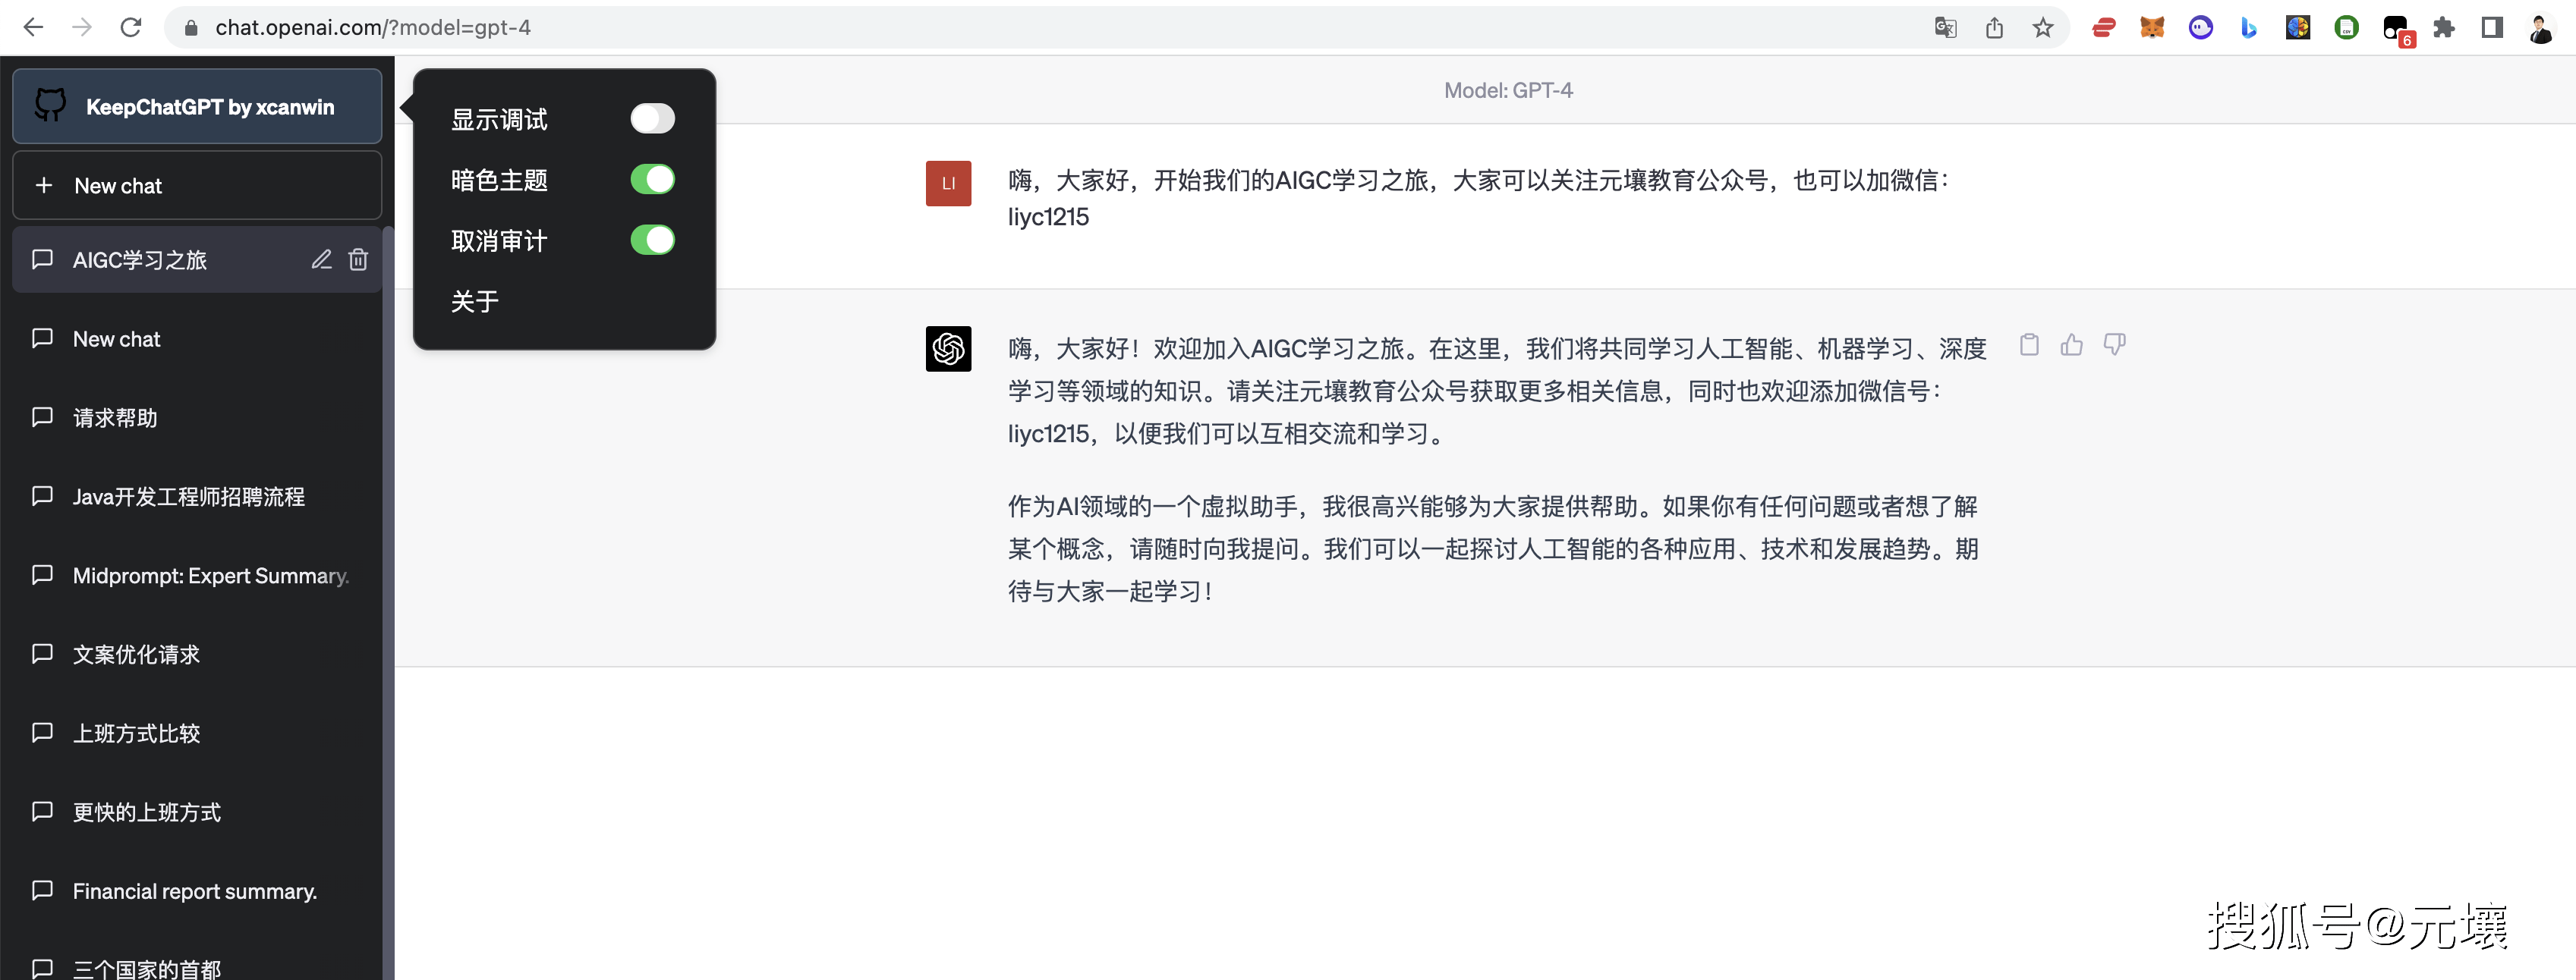
Task: Thumbs up ChatGPT's response
Action: click(2072, 344)
